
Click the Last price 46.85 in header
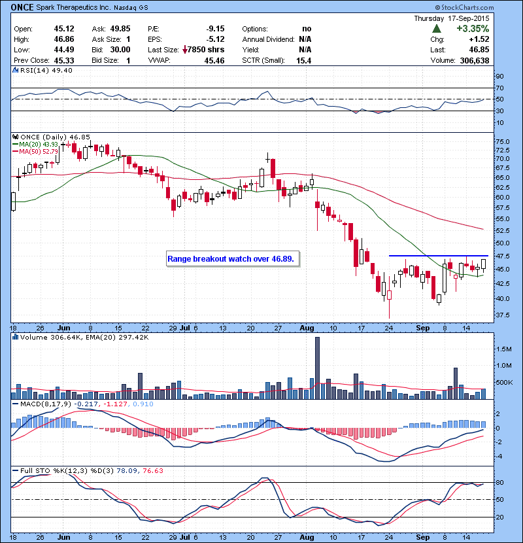[x=479, y=50]
